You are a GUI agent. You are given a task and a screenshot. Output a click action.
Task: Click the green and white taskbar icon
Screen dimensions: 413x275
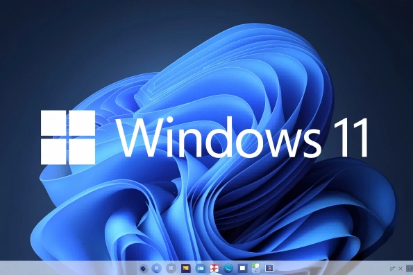(255, 268)
